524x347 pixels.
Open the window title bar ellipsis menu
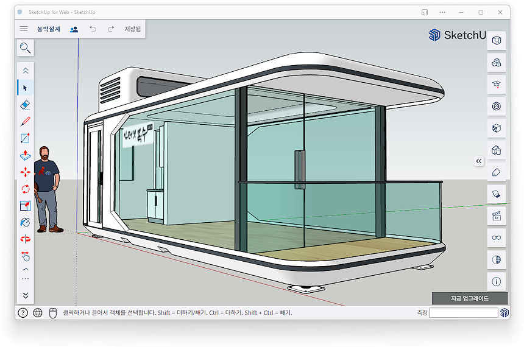(x=442, y=12)
